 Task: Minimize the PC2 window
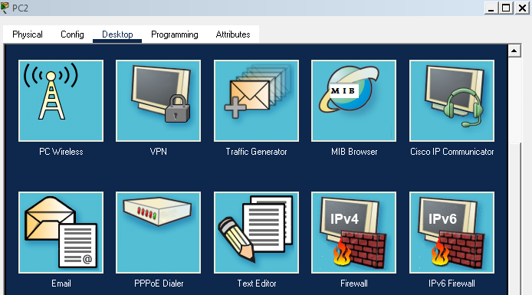click(x=491, y=8)
